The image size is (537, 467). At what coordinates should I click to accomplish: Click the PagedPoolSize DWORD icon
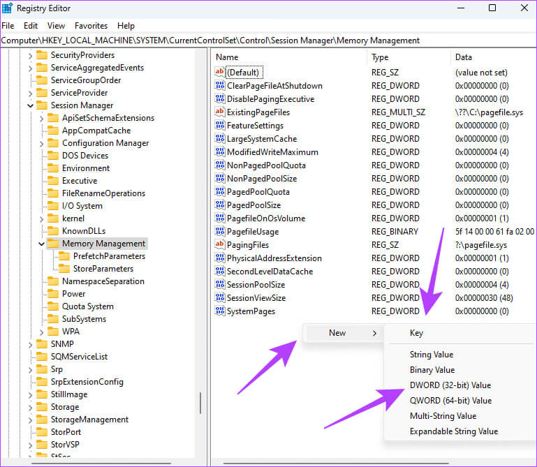point(219,205)
